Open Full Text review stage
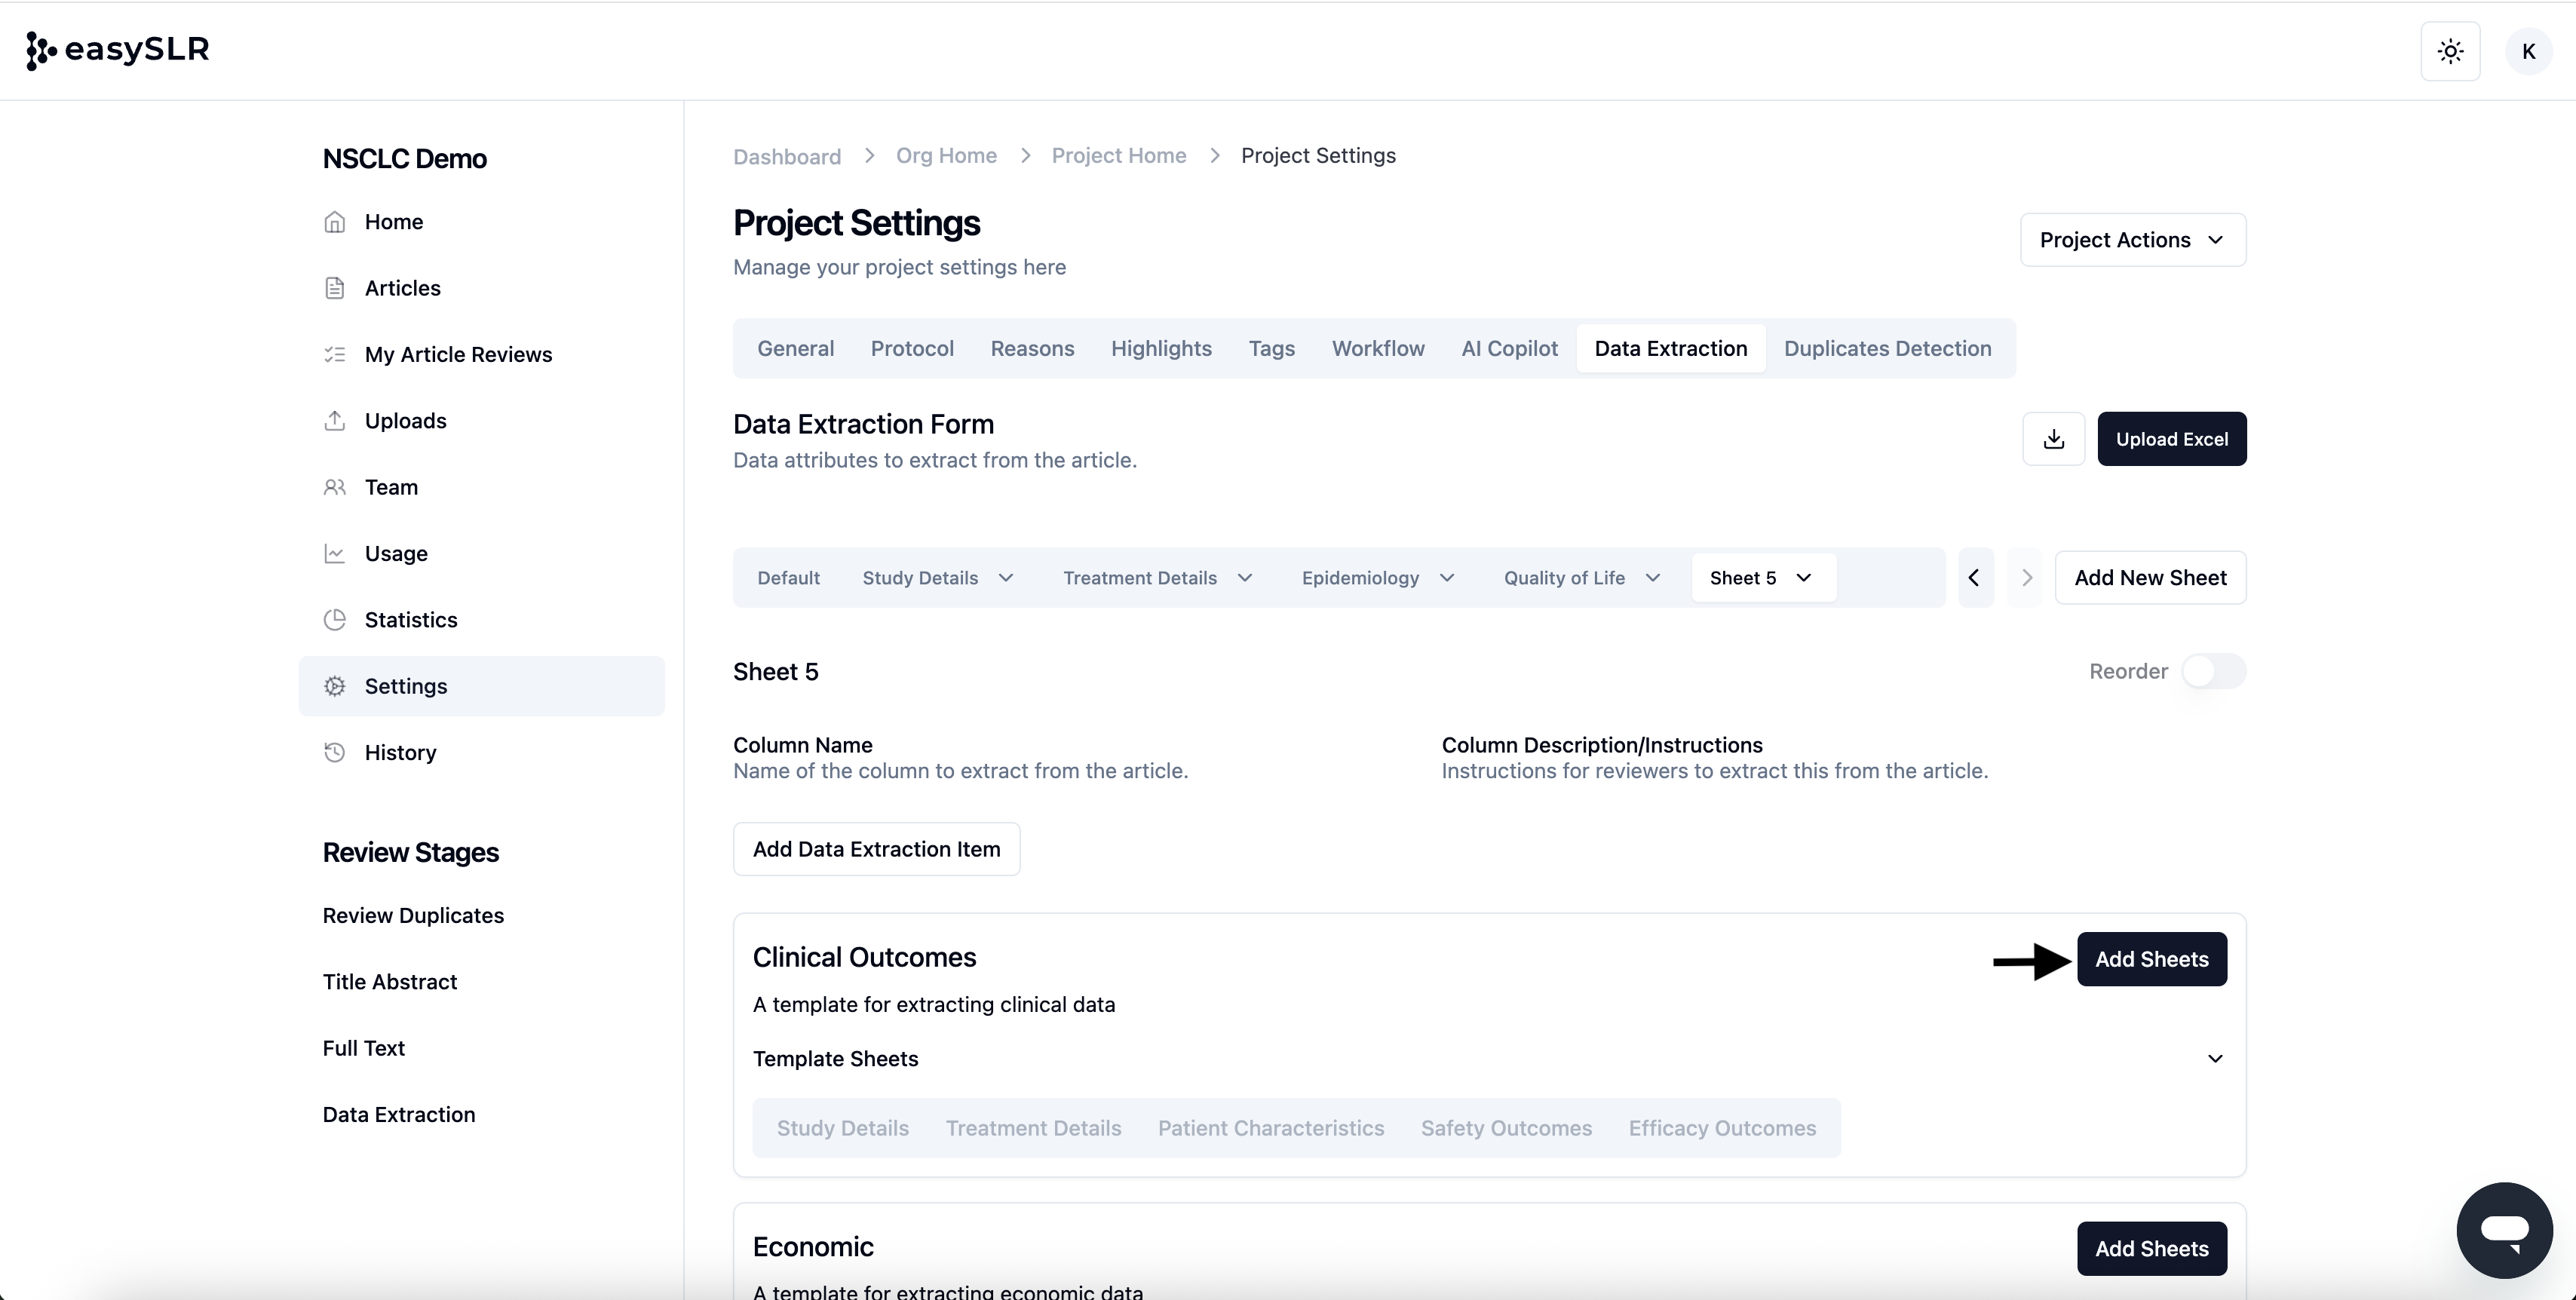Viewport: 2576px width, 1300px height. 363,1048
